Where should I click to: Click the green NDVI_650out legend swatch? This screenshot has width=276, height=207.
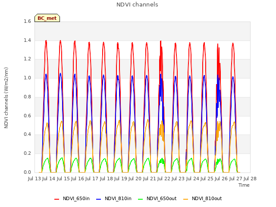[141, 199]
